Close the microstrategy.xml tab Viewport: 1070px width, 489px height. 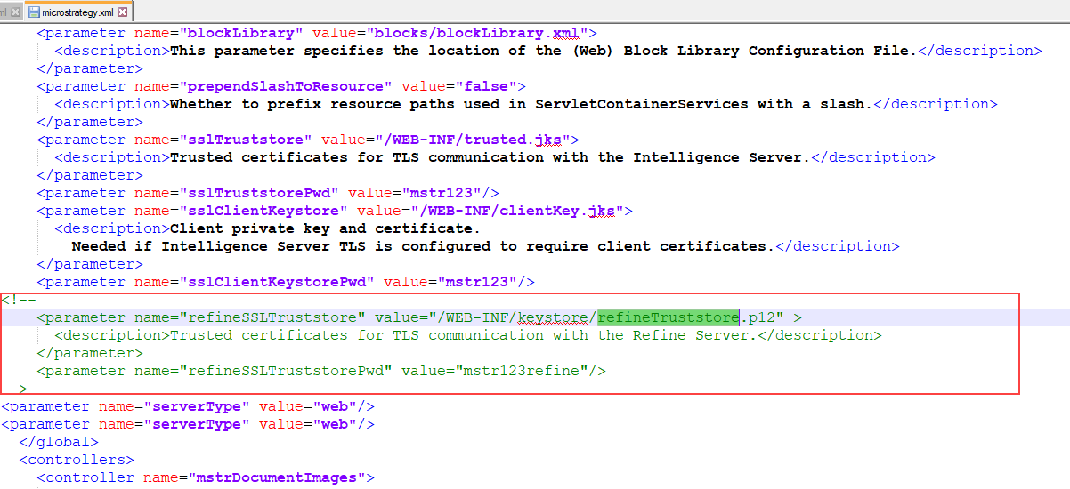pyautogui.click(x=123, y=12)
